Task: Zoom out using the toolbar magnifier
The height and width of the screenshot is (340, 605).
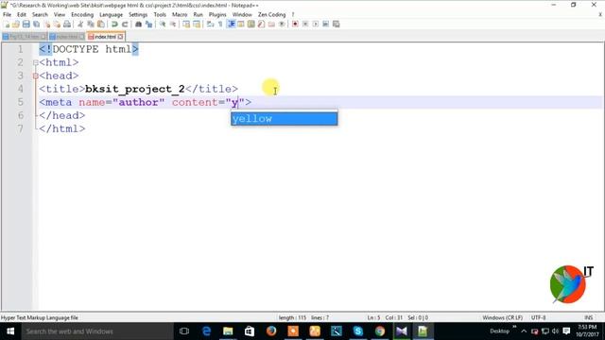Action: click(173, 24)
